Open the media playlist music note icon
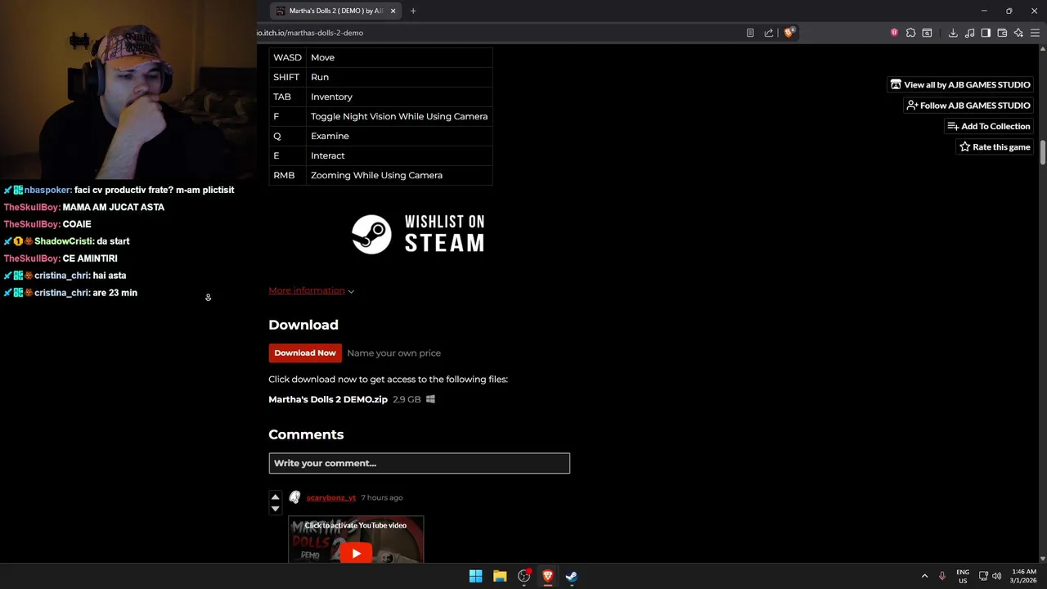1047x589 pixels. [x=969, y=33]
